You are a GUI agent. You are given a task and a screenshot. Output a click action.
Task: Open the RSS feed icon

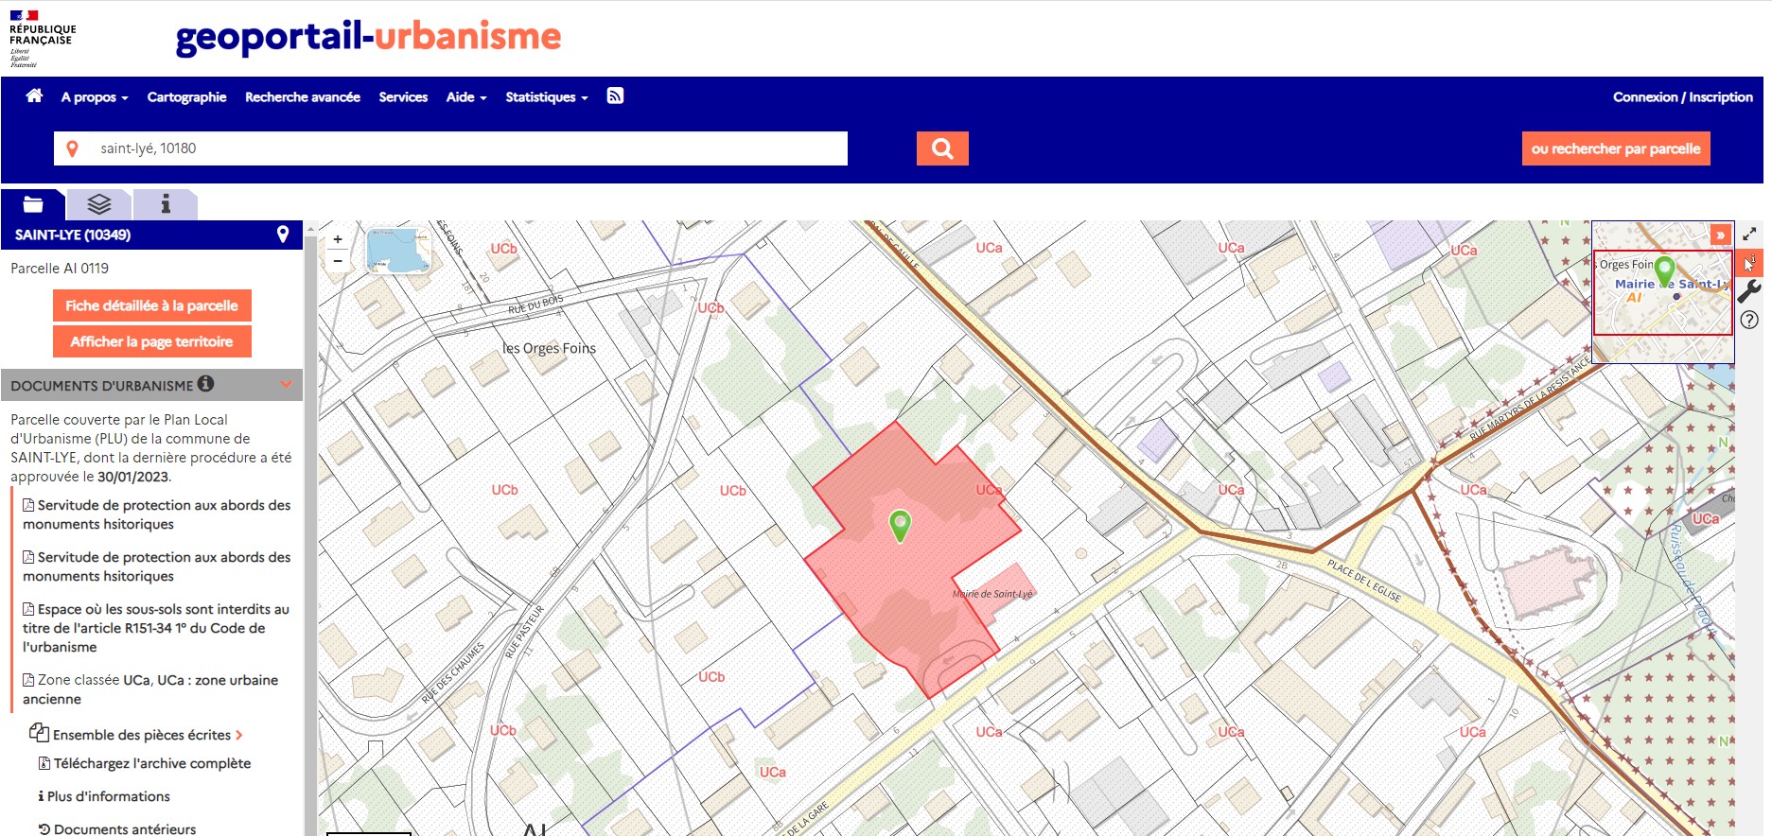615,96
